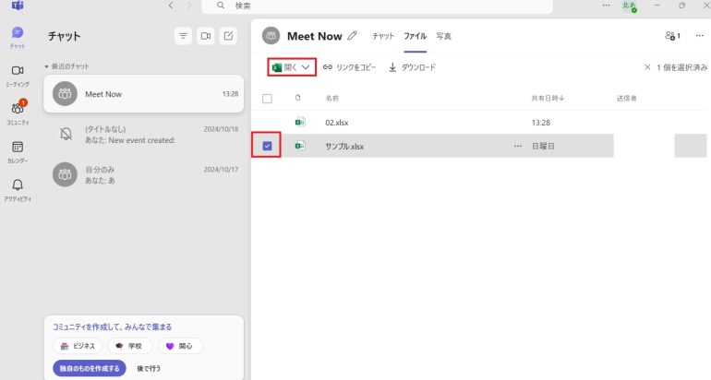711x380 pixels.
Task: Click the ダウンロード button
Action: (412, 67)
